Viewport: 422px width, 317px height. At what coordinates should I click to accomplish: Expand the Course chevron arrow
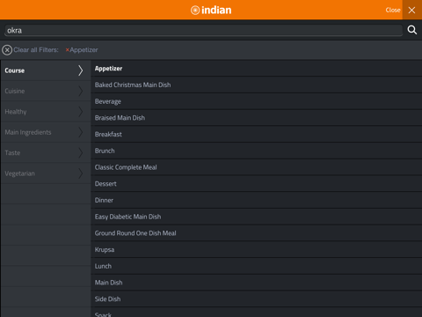[81, 70]
